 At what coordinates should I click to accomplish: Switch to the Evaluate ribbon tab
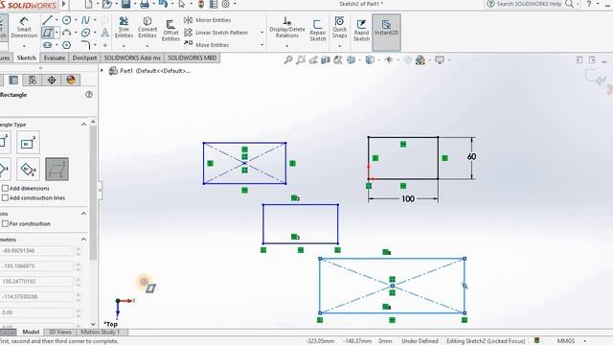tap(55, 57)
